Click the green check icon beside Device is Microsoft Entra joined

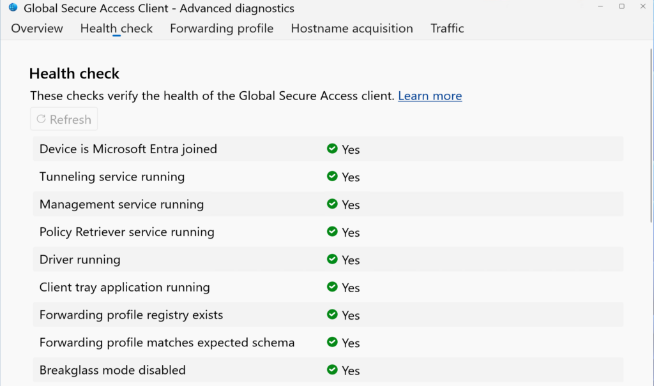point(332,149)
